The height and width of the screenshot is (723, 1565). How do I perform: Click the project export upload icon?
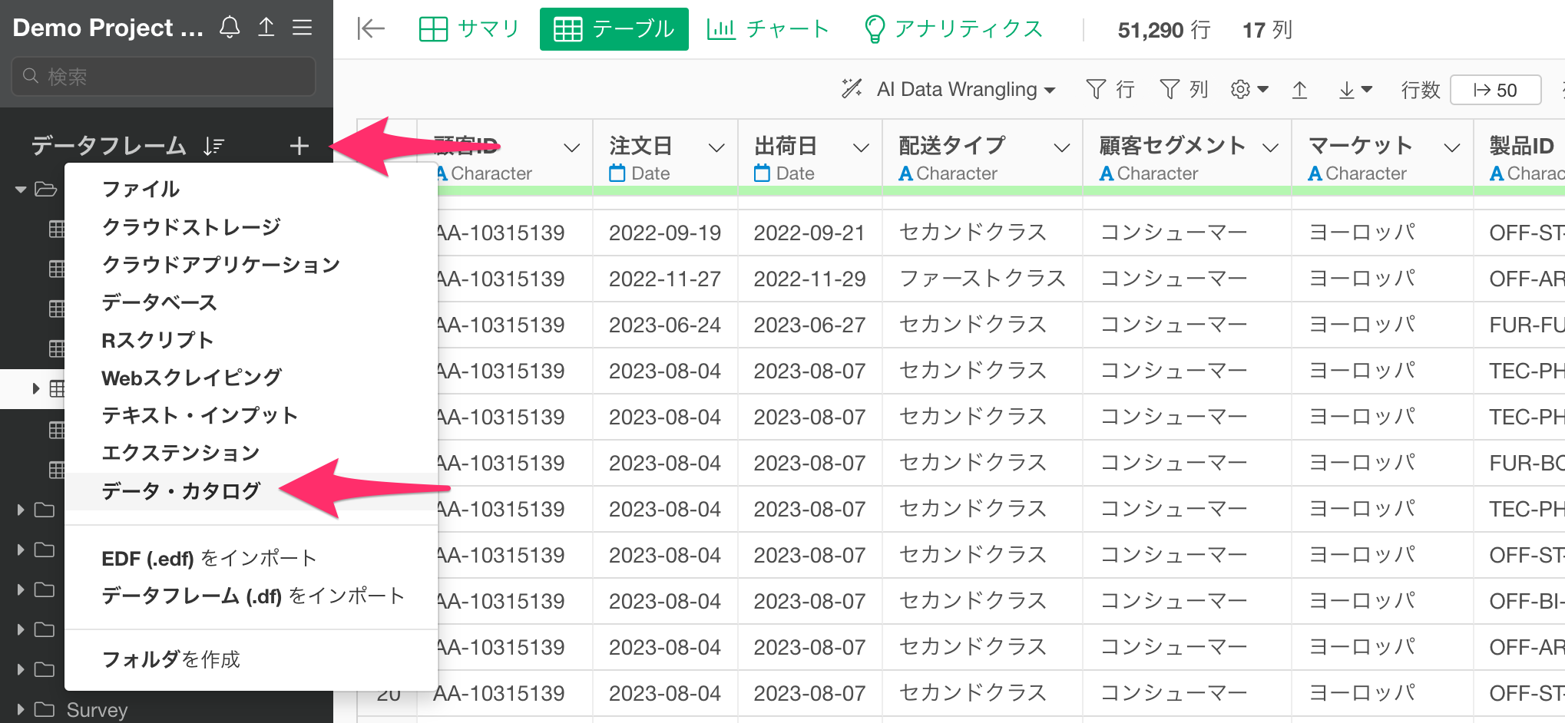coord(266,28)
